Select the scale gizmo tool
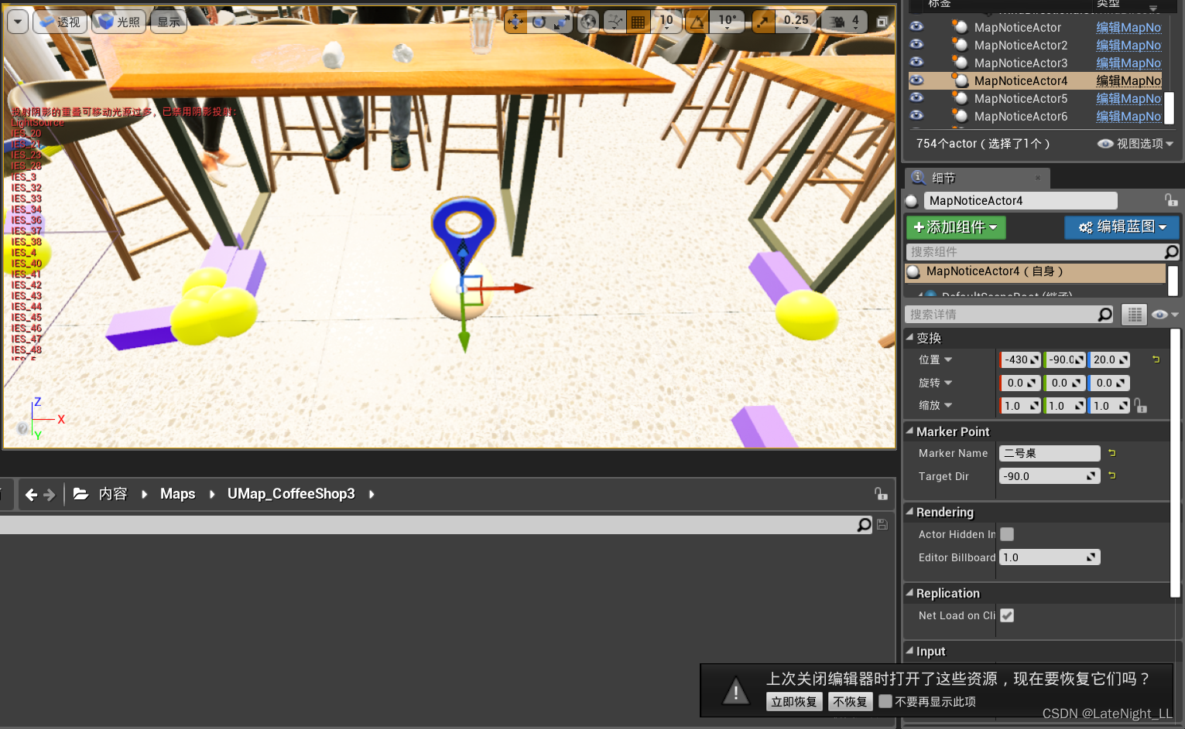The height and width of the screenshot is (729, 1185). pos(562,22)
